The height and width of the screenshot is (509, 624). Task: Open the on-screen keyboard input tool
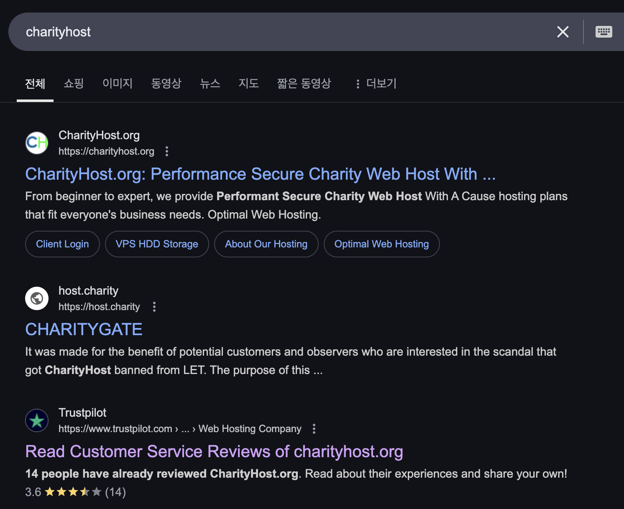click(604, 32)
